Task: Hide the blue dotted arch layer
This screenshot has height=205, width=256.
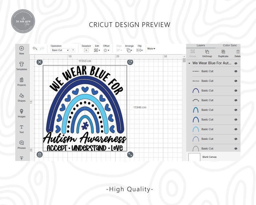Action: pos(236,139)
